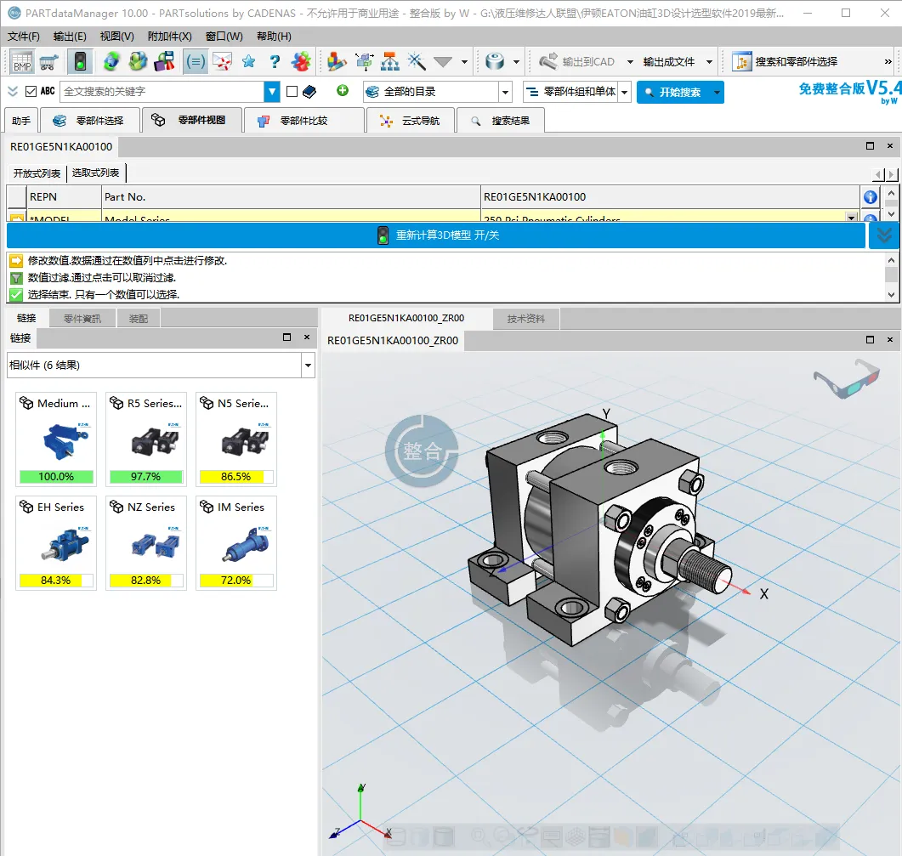This screenshot has width=902, height=856.
Task: Click the 3D glasses stereo view icon
Action: pyautogui.click(x=846, y=378)
